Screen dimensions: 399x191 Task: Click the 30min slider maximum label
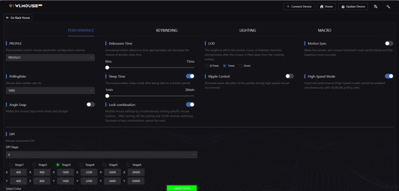[190, 90]
